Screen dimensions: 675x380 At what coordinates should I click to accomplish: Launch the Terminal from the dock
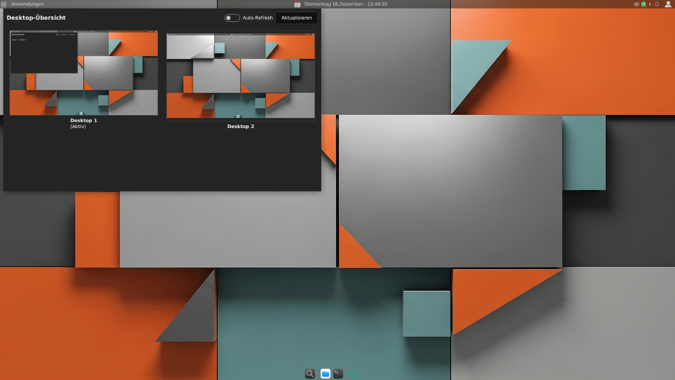pos(337,373)
